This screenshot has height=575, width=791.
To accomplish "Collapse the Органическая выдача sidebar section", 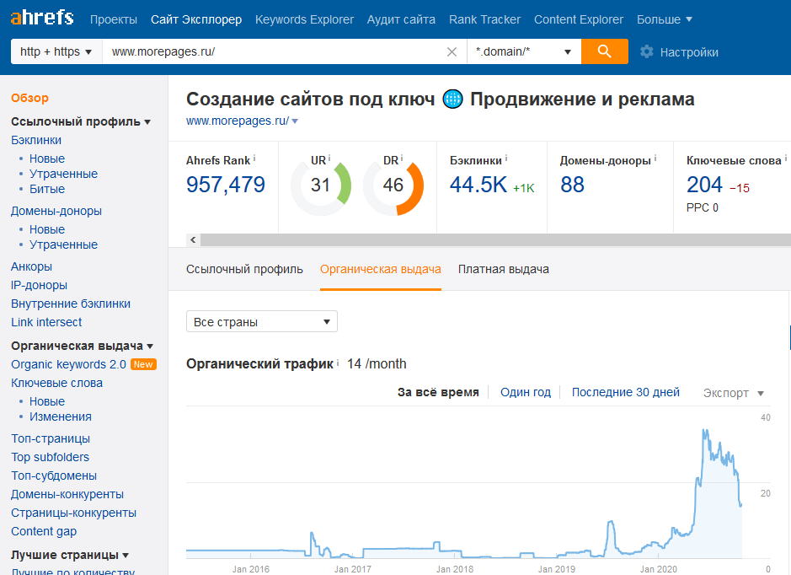I will click(x=82, y=346).
